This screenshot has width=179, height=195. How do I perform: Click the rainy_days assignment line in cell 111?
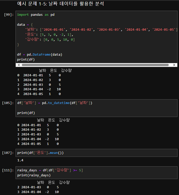click(x=50, y=170)
